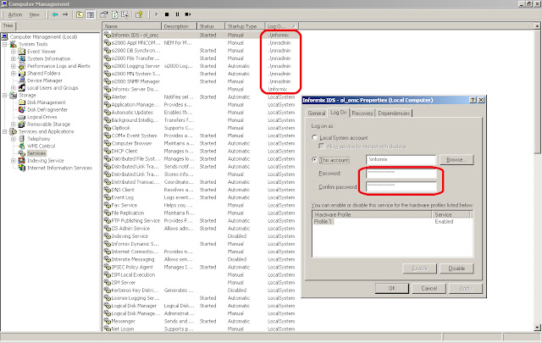Expand the Removable Storage node
Viewport: 542px width, 343px height.
pyautogui.click(x=14, y=124)
